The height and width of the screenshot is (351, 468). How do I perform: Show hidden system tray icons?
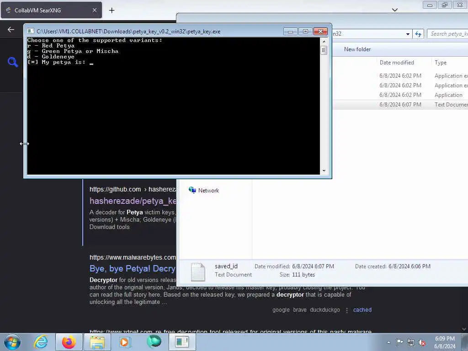(388, 342)
